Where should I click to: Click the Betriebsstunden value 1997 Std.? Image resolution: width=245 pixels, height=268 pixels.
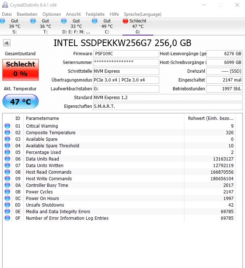(224, 89)
